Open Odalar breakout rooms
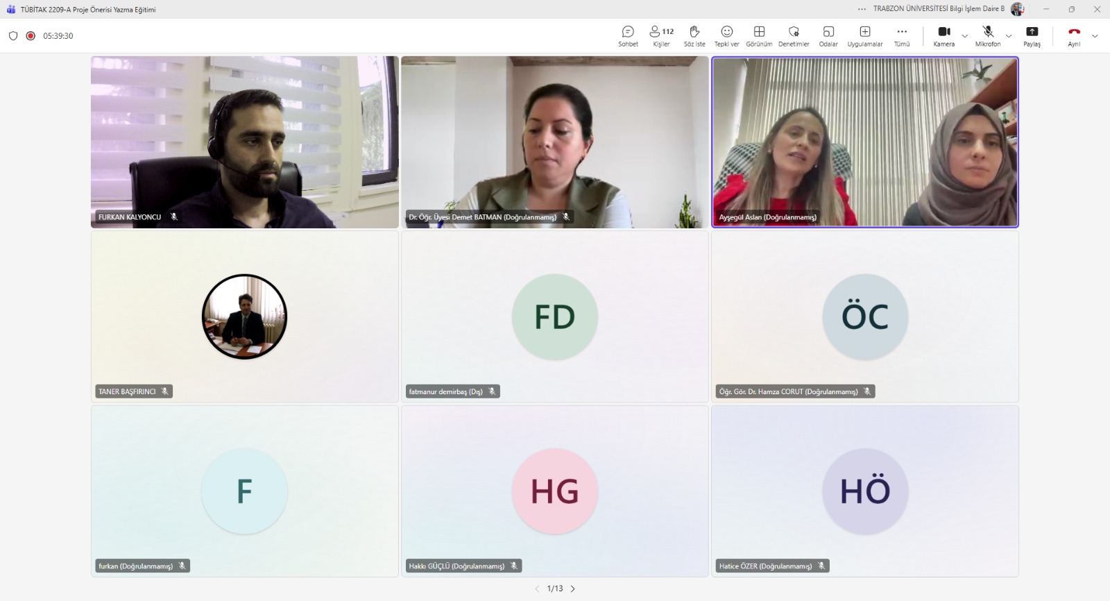 [x=828, y=35]
